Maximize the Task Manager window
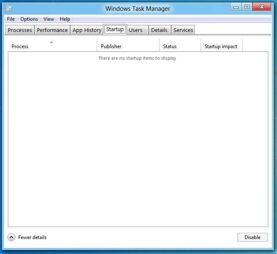The image size is (277, 254). click(x=247, y=7)
